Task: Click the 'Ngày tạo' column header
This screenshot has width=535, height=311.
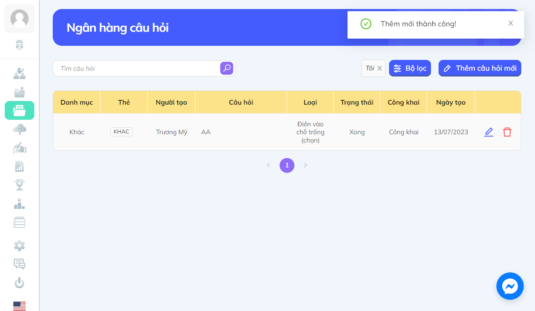Action: pyautogui.click(x=451, y=102)
